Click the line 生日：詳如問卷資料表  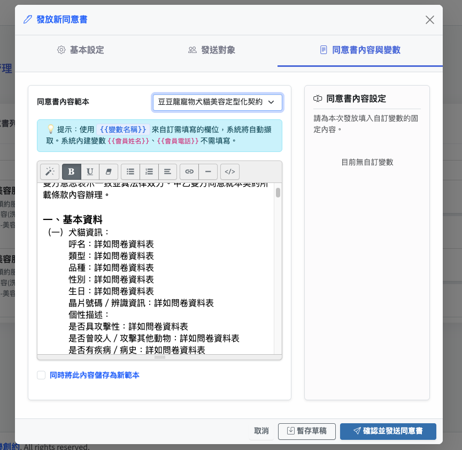tap(111, 292)
